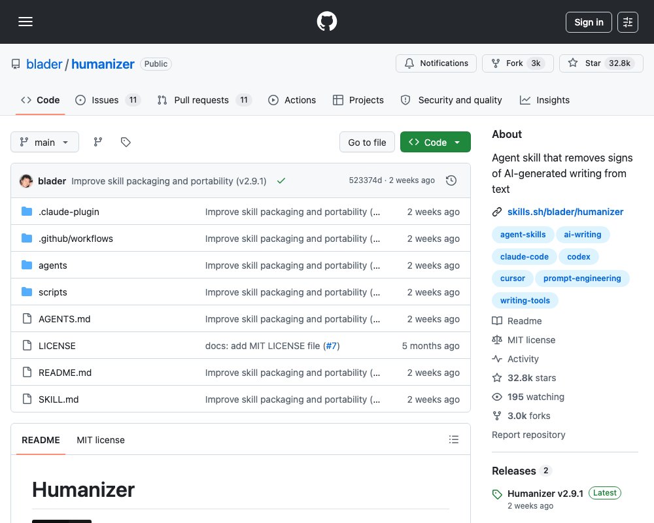Open the hamburger navigation menu
This screenshot has width=654, height=523.
(x=26, y=22)
